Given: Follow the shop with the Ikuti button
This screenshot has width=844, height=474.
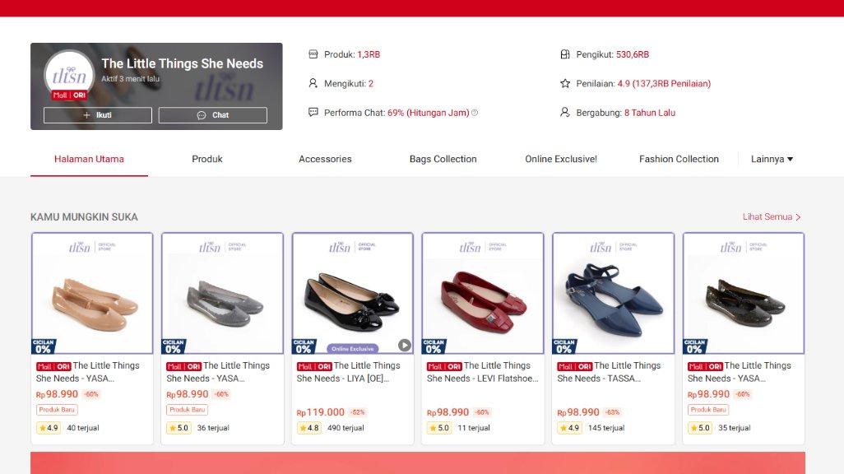Looking at the screenshot, I should 97,115.
